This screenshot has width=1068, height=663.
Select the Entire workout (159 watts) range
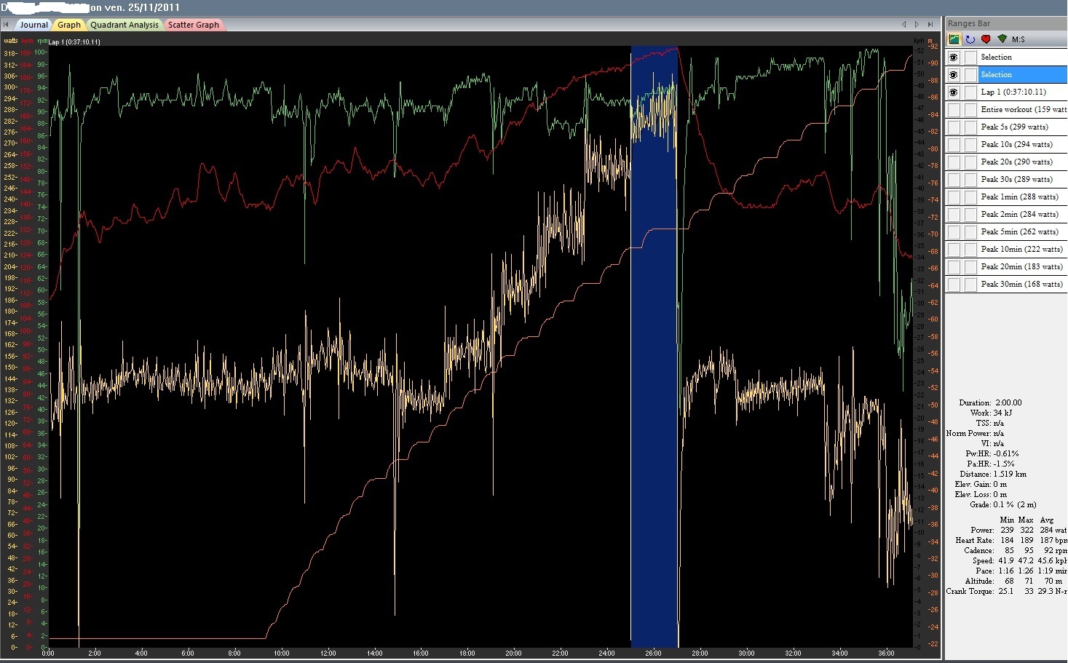point(1023,110)
